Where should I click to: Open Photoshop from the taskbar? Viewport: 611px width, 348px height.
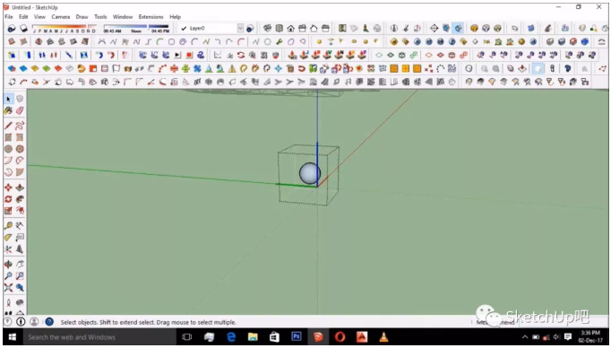pos(297,336)
